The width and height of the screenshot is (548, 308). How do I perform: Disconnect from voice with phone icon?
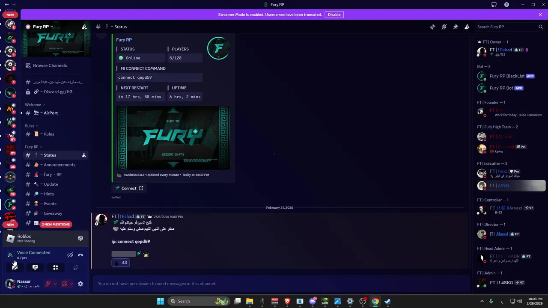pyautogui.click(x=80, y=255)
